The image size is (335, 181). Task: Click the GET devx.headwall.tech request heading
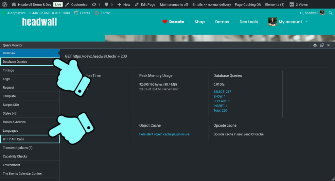pyautogui.click(x=96, y=56)
